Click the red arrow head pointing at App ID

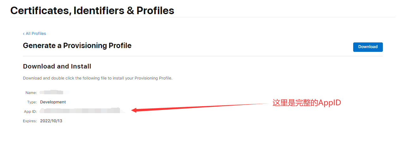pos(134,110)
